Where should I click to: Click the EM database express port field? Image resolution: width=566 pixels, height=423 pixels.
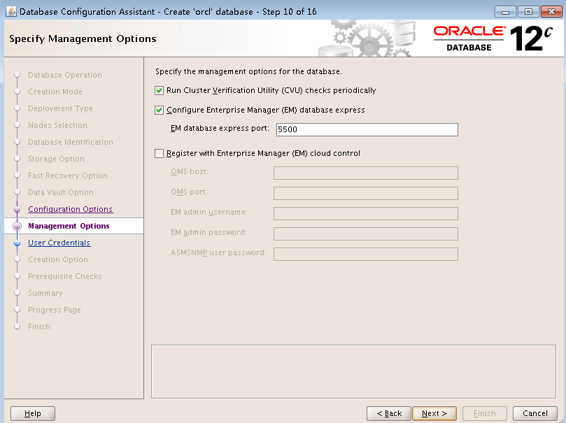pyautogui.click(x=367, y=129)
